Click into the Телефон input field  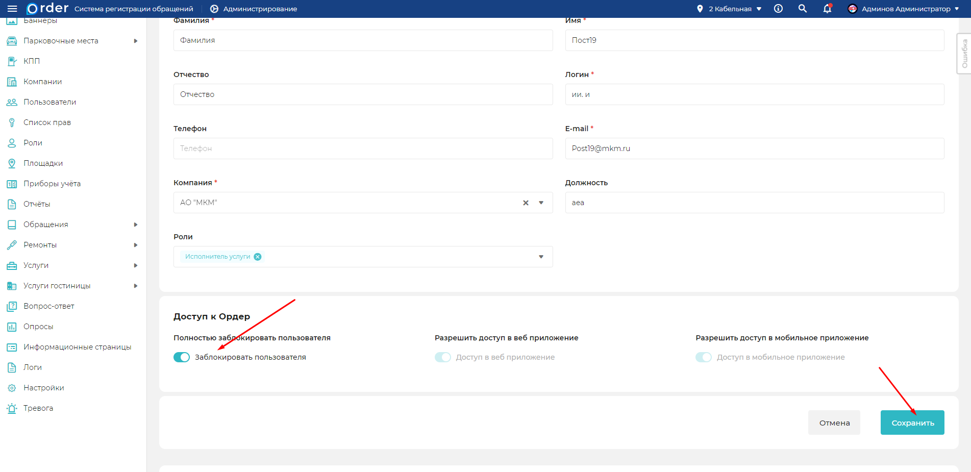point(363,148)
